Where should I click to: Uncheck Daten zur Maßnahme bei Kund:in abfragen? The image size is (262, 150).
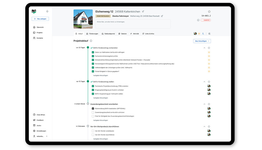click(93, 52)
